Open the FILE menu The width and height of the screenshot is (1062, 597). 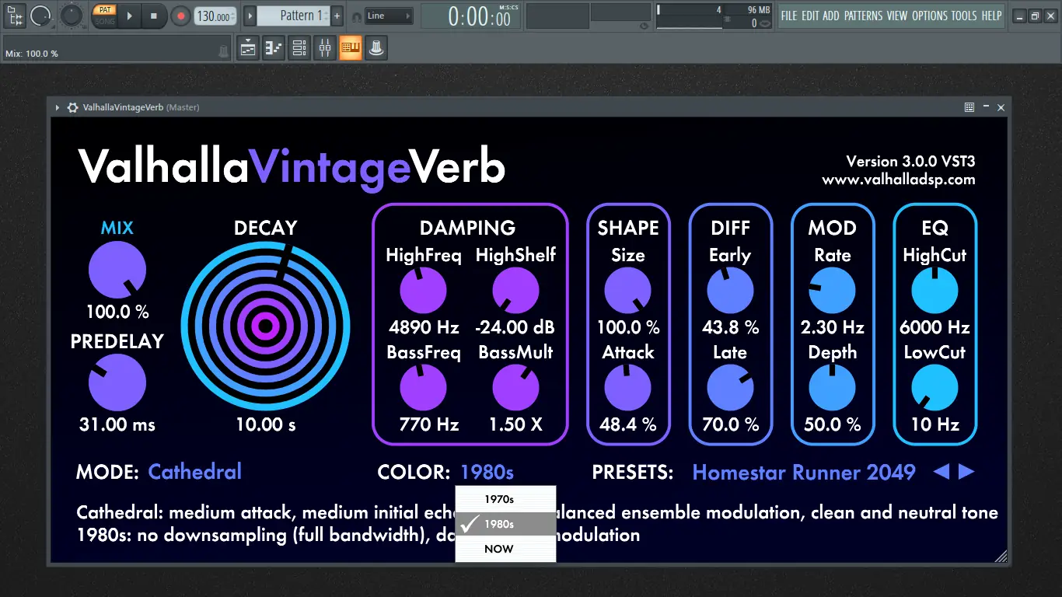(789, 16)
